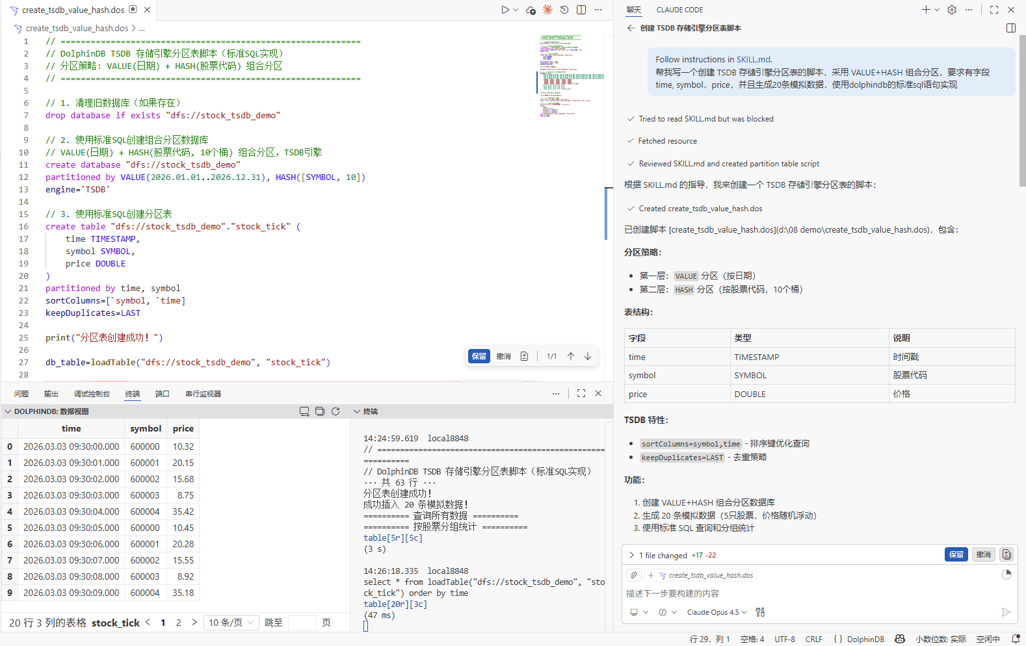The image size is (1026, 646).
Task: Send the chat message with the arrow icon
Action: pyautogui.click(x=1006, y=612)
